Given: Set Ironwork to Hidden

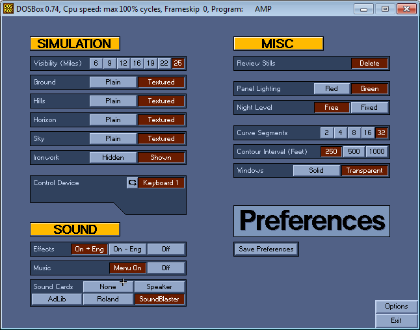Looking at the screenshot, I should tap(113, 158).
